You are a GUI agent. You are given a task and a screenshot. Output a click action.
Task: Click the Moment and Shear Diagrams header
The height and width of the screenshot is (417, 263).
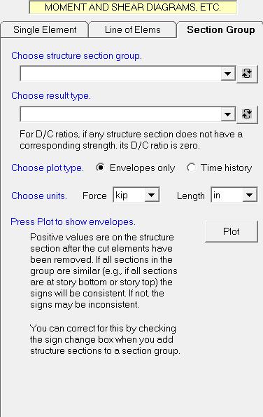(x=133, y=7)
